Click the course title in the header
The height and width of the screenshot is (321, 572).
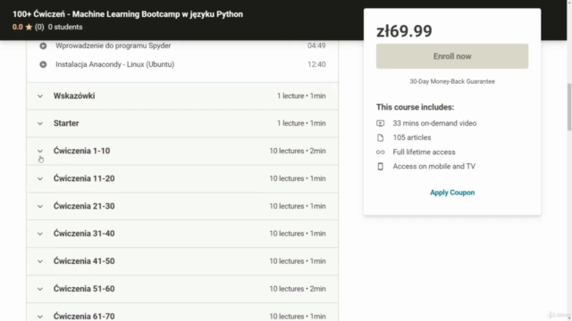pos(128,14)
